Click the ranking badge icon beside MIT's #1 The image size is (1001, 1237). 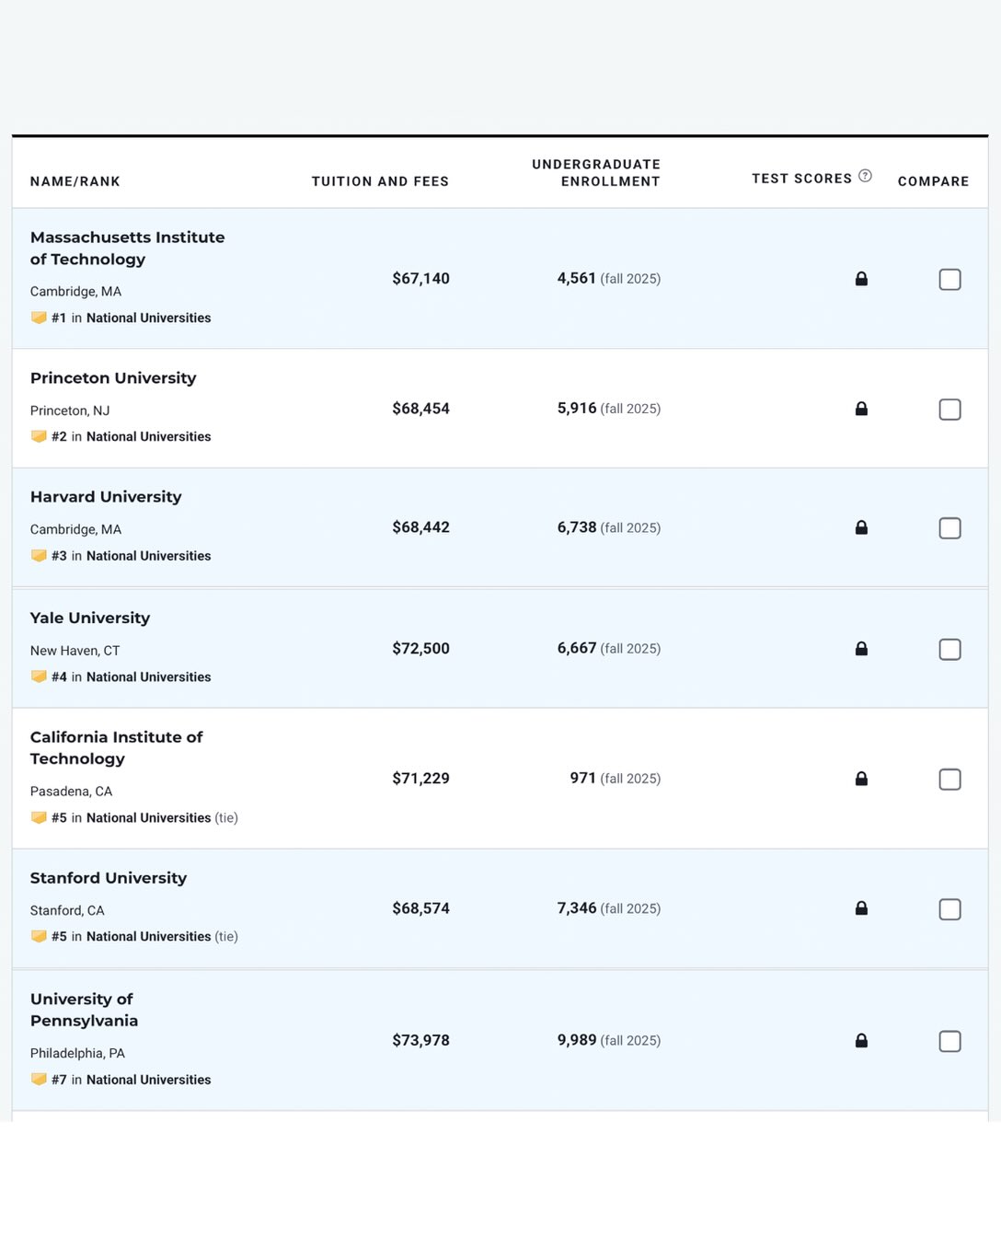point(39,318)
